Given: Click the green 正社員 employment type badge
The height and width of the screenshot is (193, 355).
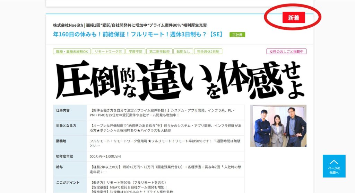Looking at the screenshot, I should (x=237, y=35).
